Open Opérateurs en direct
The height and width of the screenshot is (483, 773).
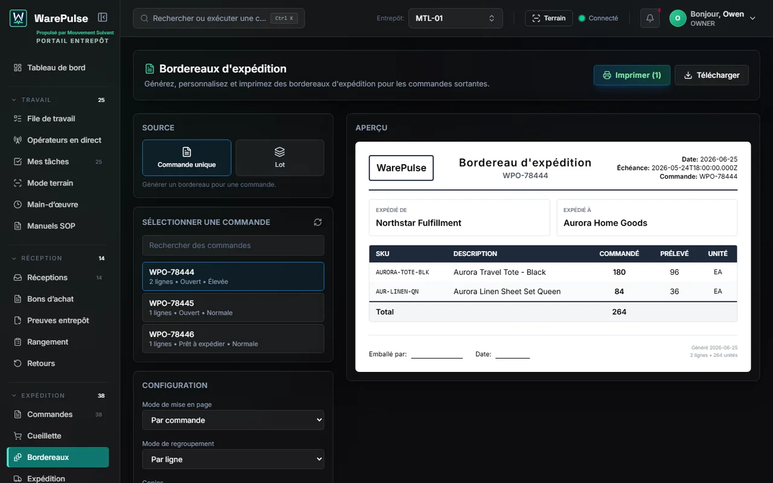pos(58,140)
